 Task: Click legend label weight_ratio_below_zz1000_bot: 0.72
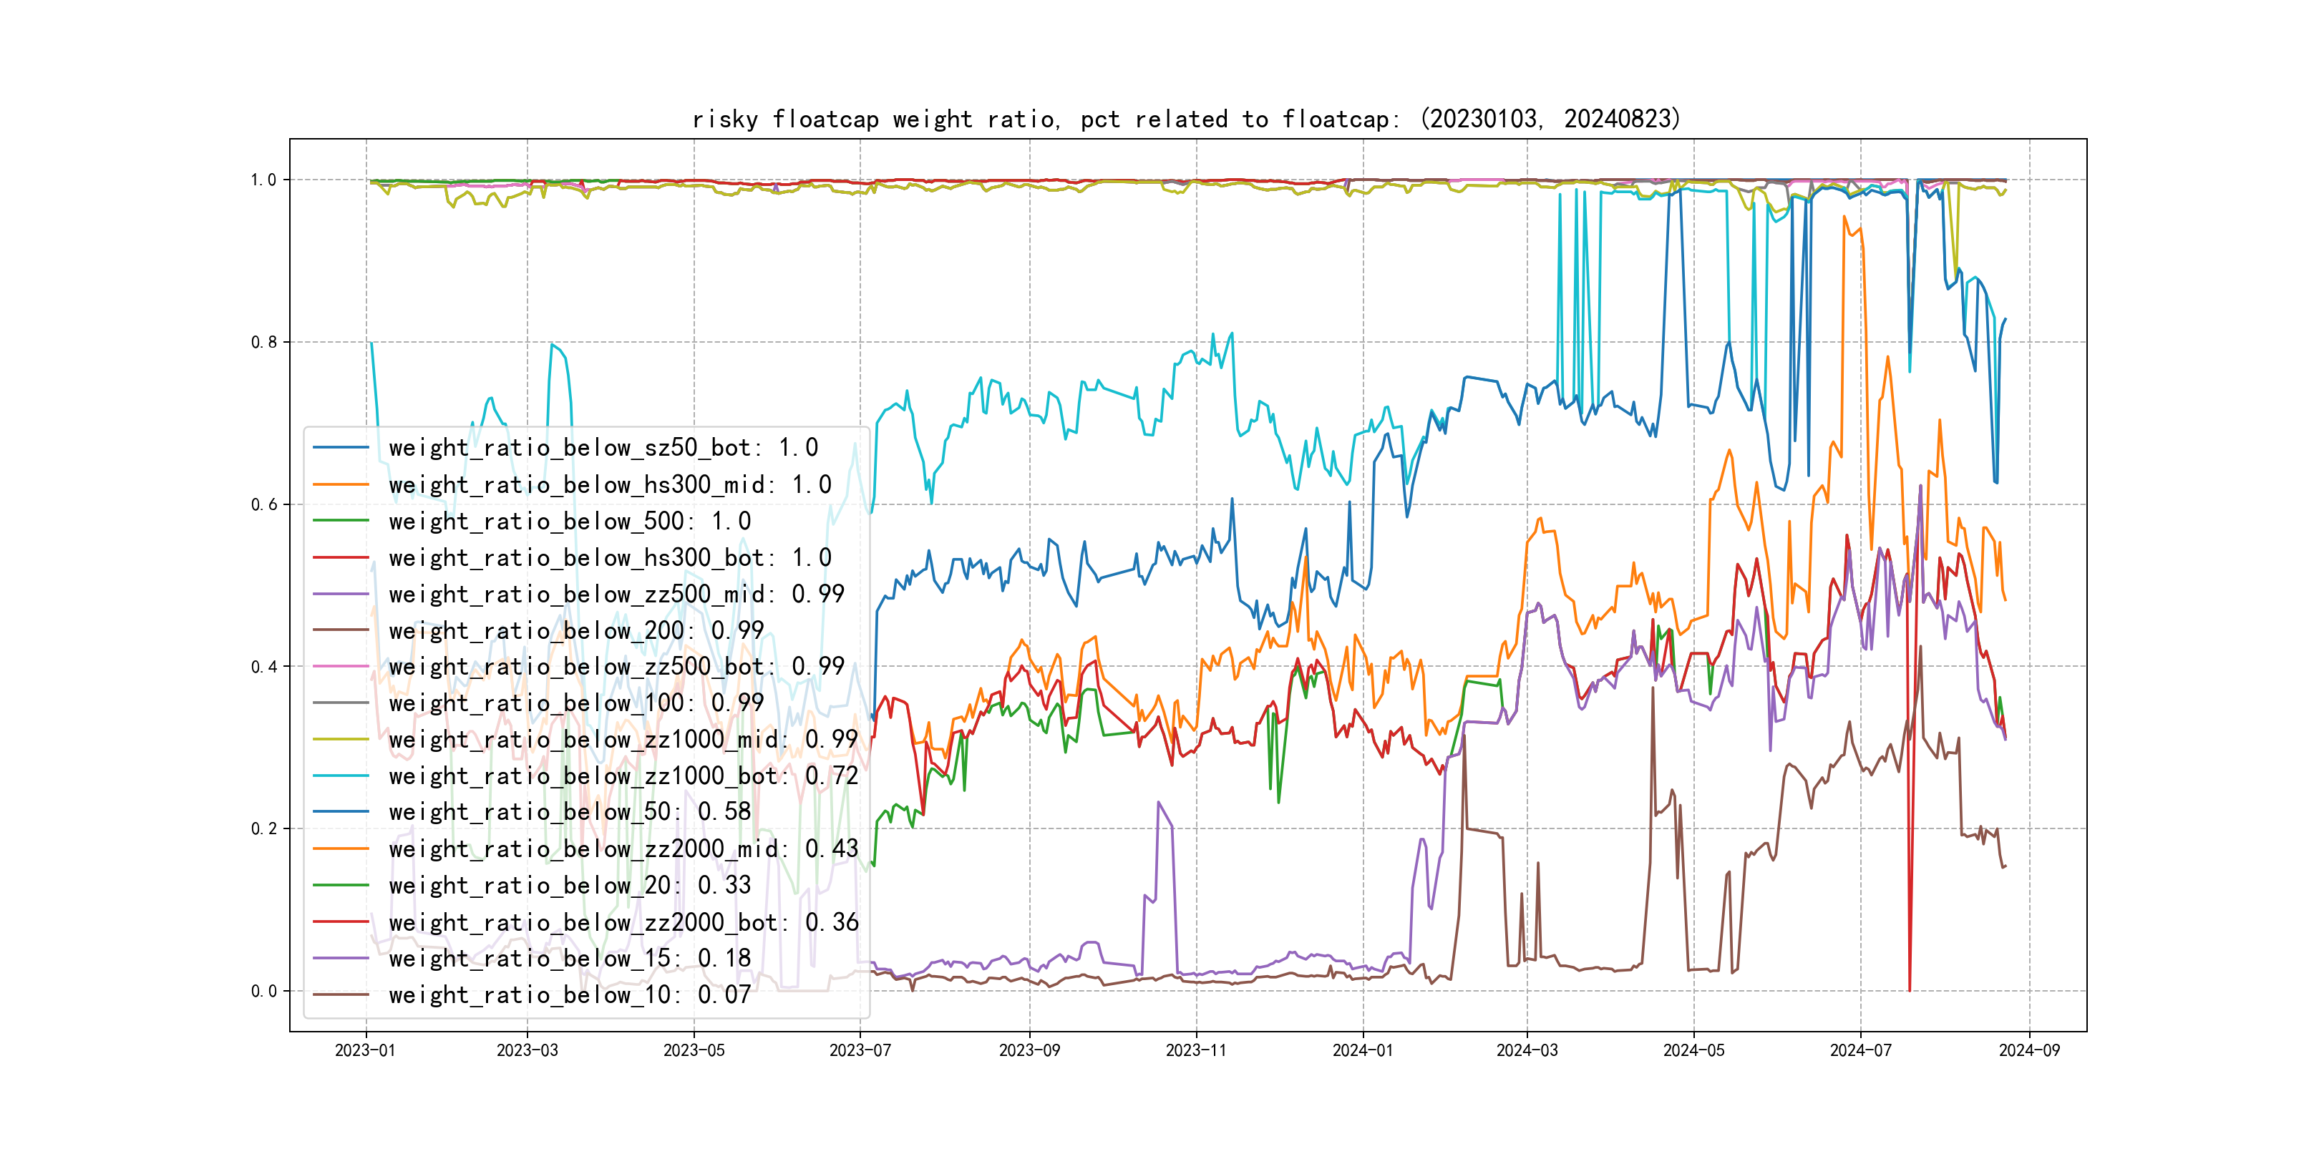pos(623,776)
